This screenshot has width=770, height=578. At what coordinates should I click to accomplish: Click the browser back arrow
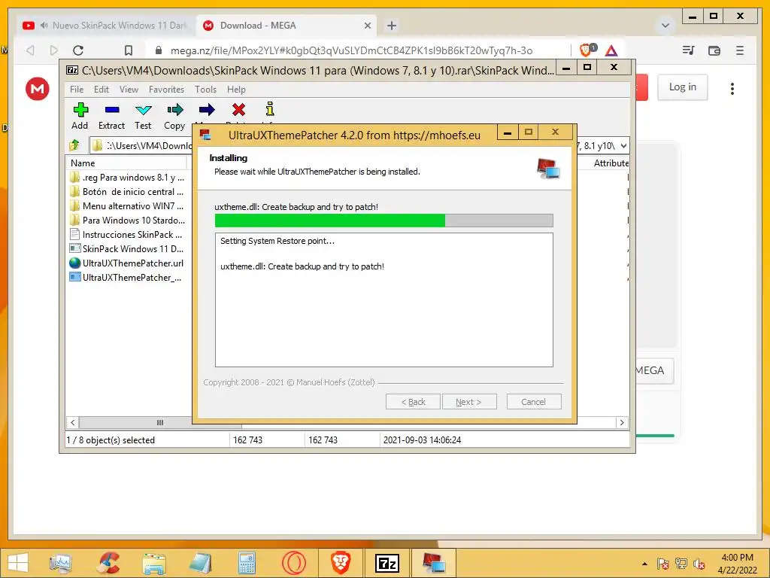(30, 50)
